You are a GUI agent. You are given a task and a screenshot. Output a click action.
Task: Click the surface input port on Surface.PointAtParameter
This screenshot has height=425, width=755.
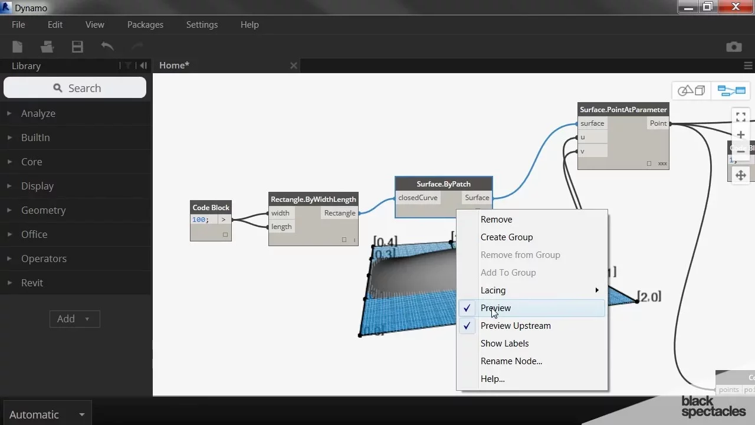pos(592,123)
